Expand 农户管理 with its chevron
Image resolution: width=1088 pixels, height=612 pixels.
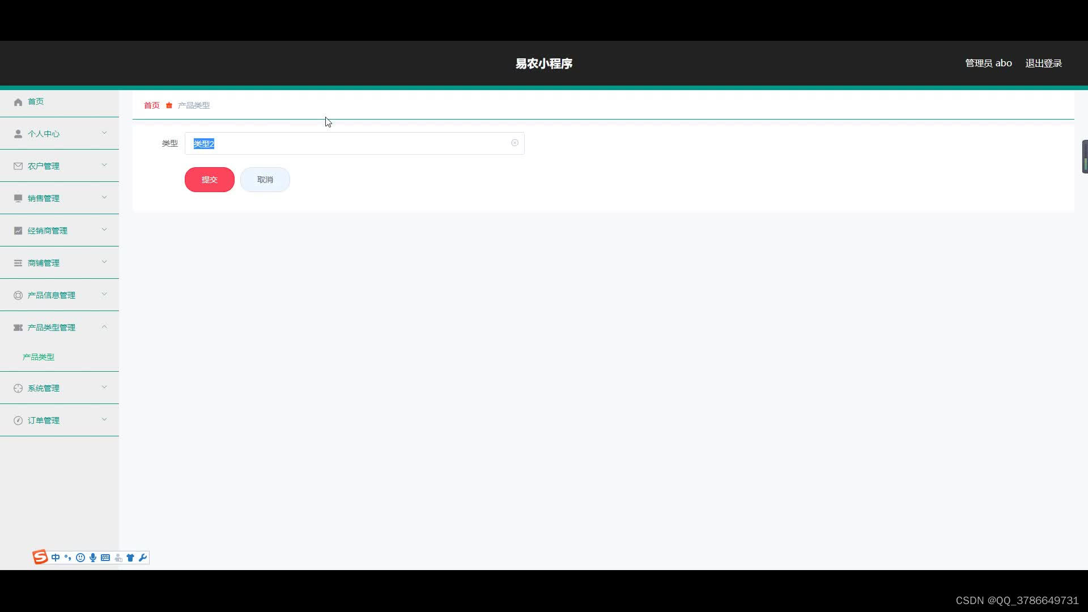click(104, 165)
